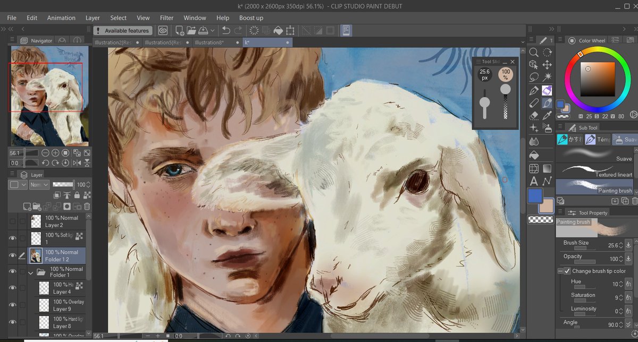Select the Textured lineart brush
The image size is (638, 342).
click(594, 170)
